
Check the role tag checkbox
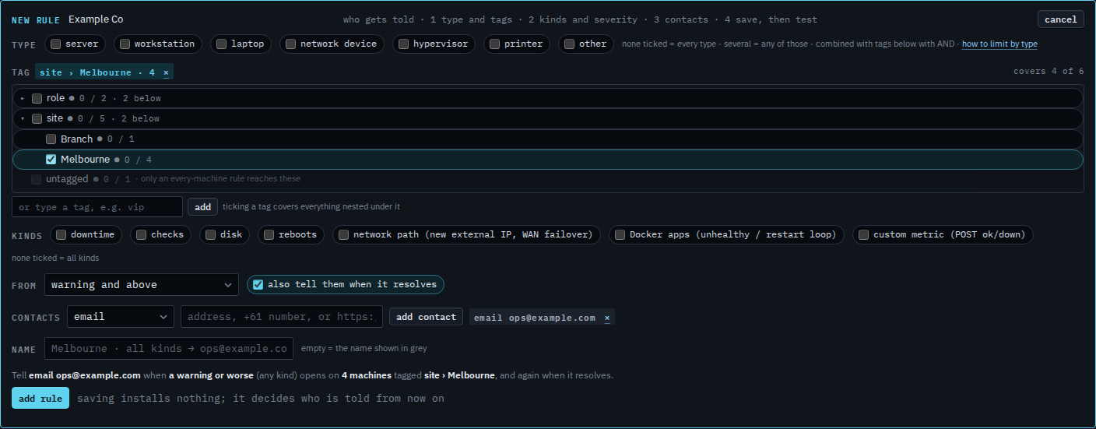point(37,98)
